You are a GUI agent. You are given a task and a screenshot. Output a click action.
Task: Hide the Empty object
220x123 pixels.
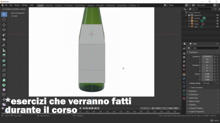217,24
